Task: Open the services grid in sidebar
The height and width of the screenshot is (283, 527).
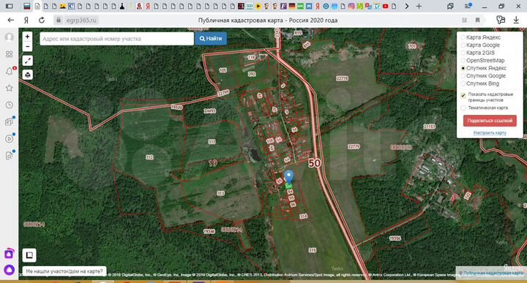Action: click(9, 54)
